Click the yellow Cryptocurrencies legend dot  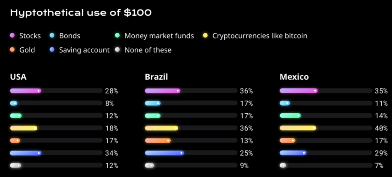(205, 35)
